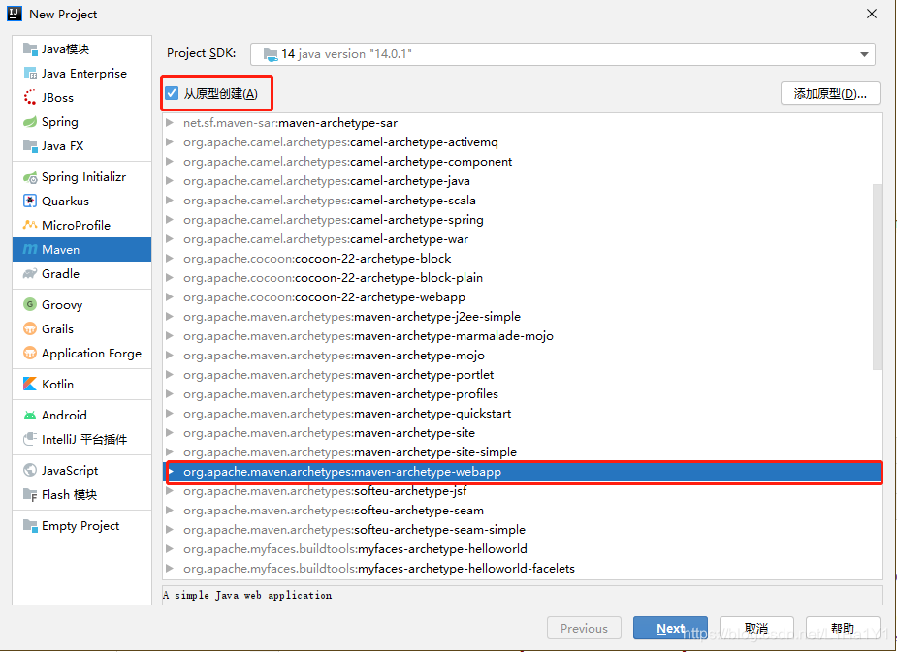
Task: Click the Java Enterprise icon
Action: pyautogui.click(x=30, y=73)
